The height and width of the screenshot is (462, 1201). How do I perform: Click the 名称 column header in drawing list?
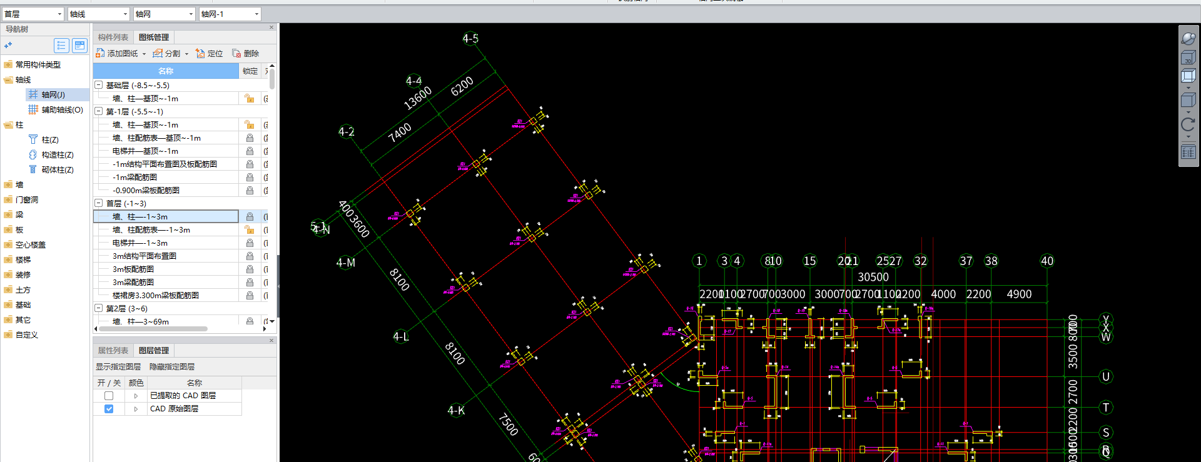(166, 71)
